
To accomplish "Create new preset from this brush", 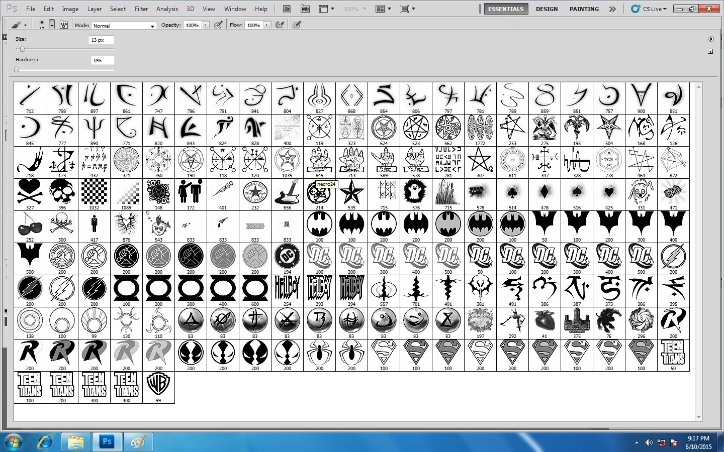I will click(710, 51).
